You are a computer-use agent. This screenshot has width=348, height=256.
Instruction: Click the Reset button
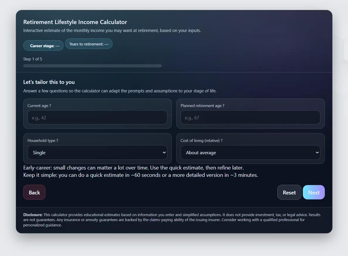tap(289, 192)
